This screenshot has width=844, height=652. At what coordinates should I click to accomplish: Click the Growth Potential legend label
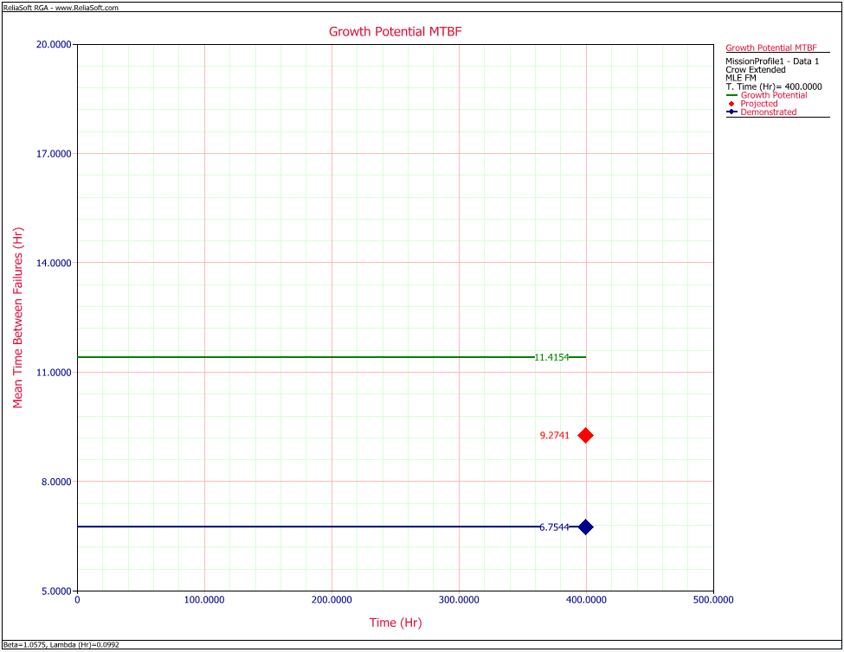click(774, 95)
